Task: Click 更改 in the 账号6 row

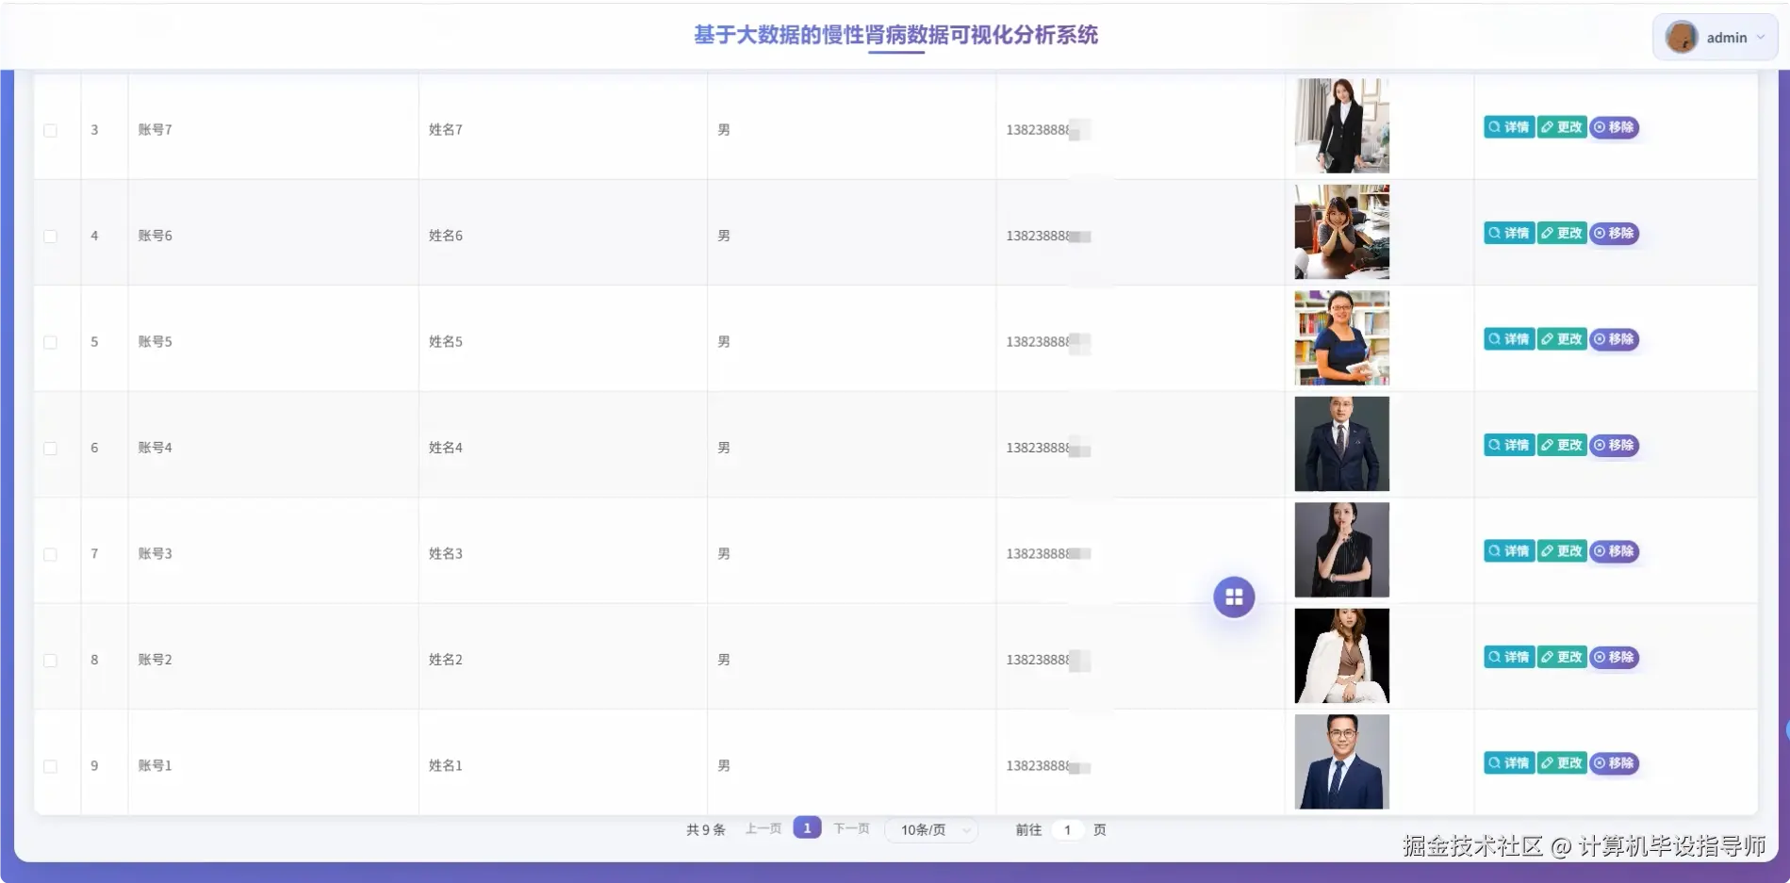Action: 1562,233
